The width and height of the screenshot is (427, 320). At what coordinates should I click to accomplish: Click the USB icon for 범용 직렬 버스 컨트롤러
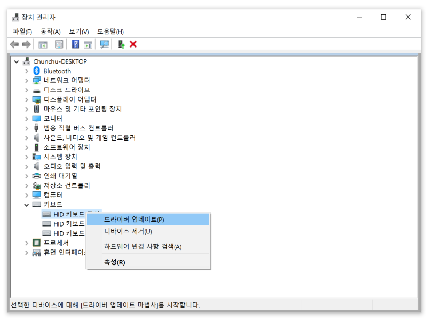(36, 128)
